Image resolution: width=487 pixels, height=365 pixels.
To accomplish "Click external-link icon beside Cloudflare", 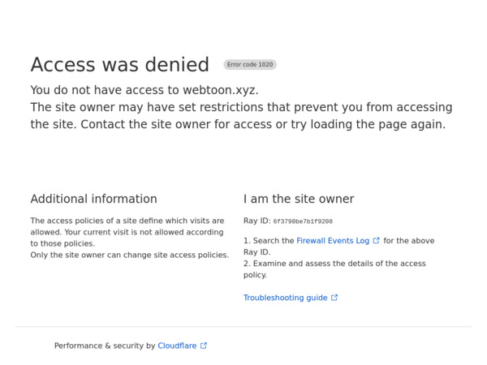I will [204, 346].
